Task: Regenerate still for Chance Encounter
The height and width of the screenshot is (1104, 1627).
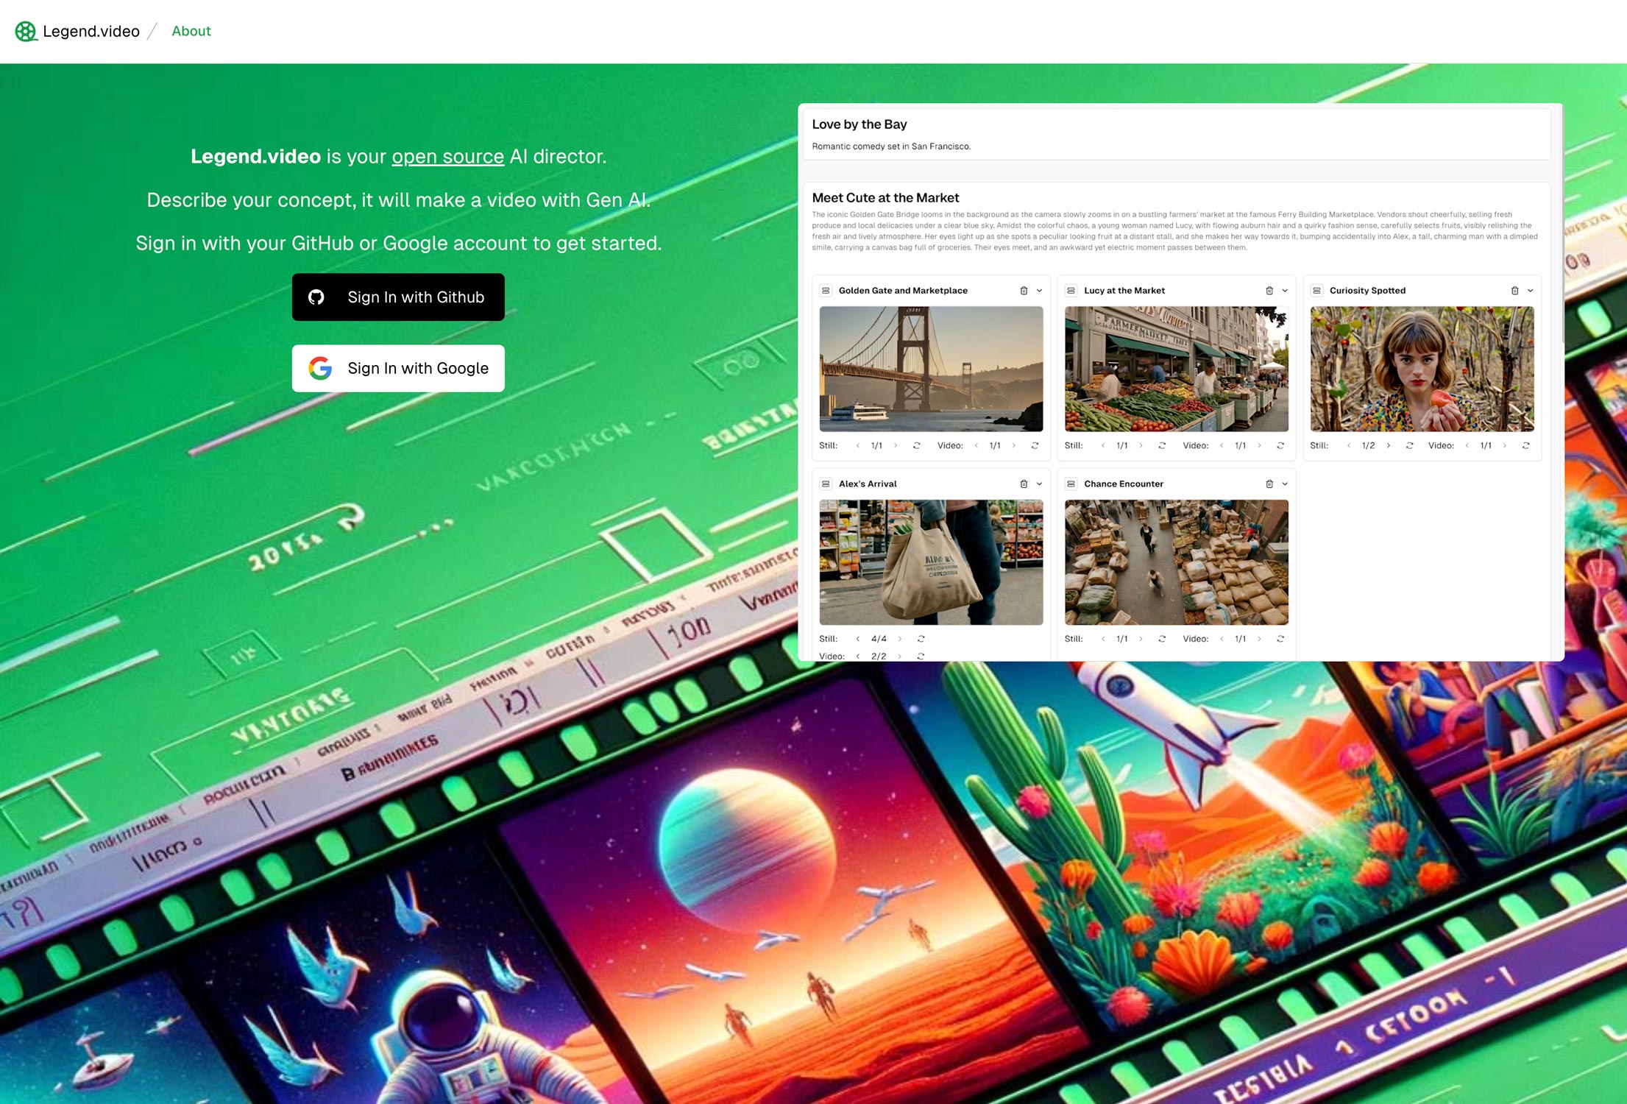Action: [x=1162, y=639]
